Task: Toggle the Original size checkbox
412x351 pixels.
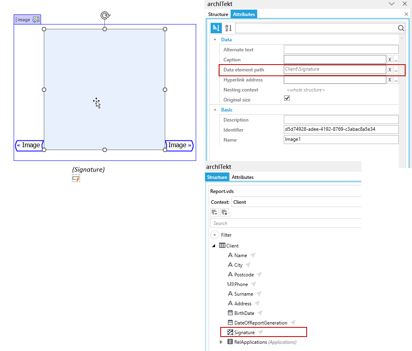Action: tap(287, 98)
